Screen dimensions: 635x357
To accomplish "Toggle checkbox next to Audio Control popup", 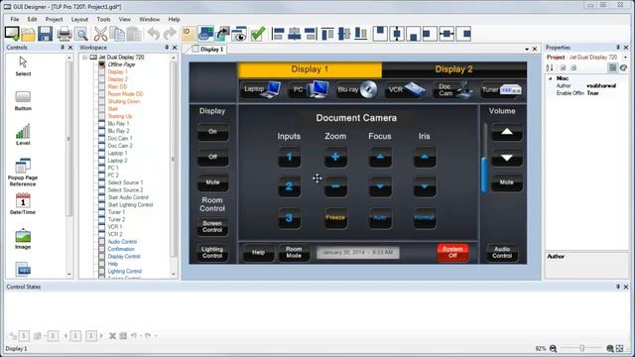I will (101, 242).
